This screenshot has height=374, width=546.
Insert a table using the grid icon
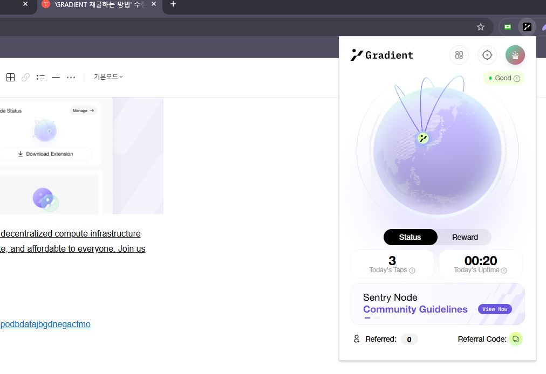10,77
